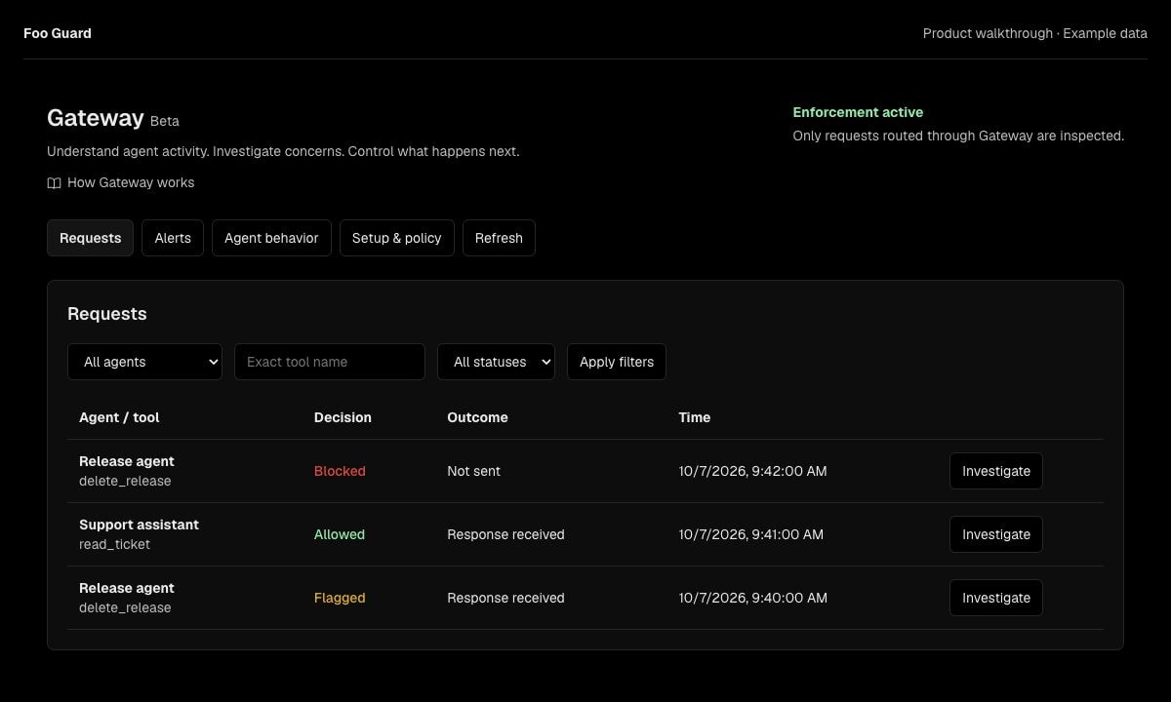This screenshot has width=1171, height=702.
Task: Select the Blocked decision label
Action: 340,471
